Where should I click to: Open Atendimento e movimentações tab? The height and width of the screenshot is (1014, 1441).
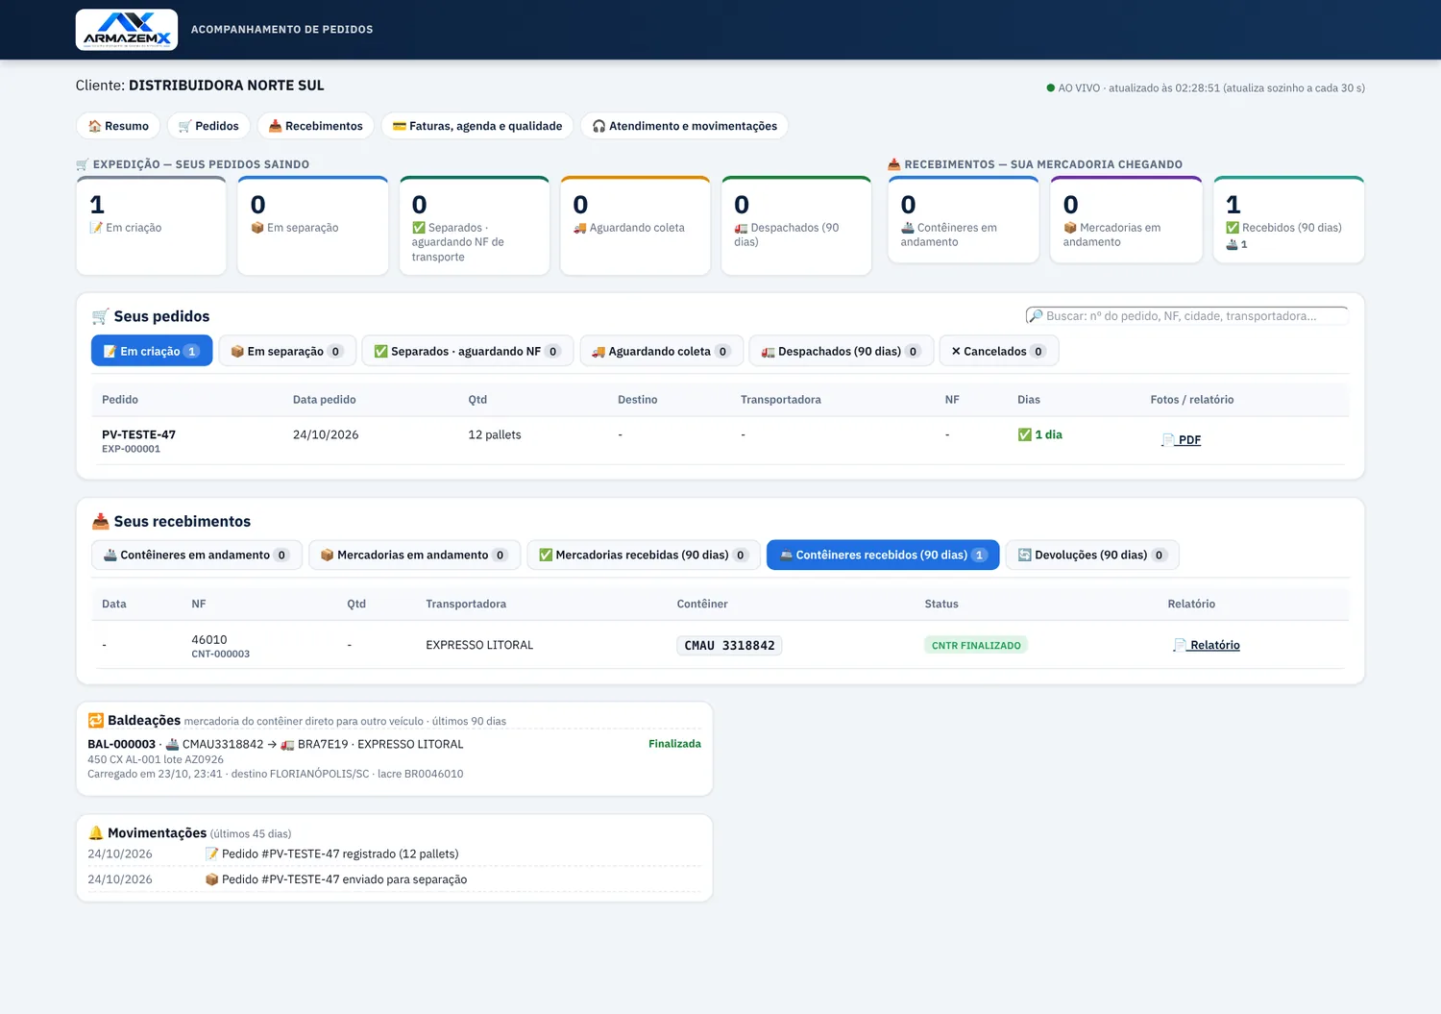pyautogui.click(x=684, y=126)
